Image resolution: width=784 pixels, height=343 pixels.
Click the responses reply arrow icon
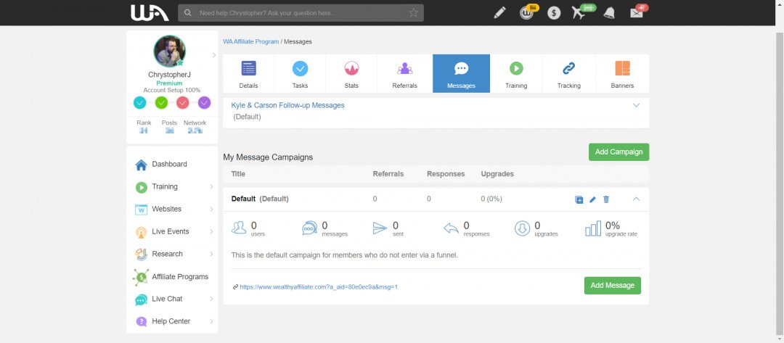tap(451, 228)
